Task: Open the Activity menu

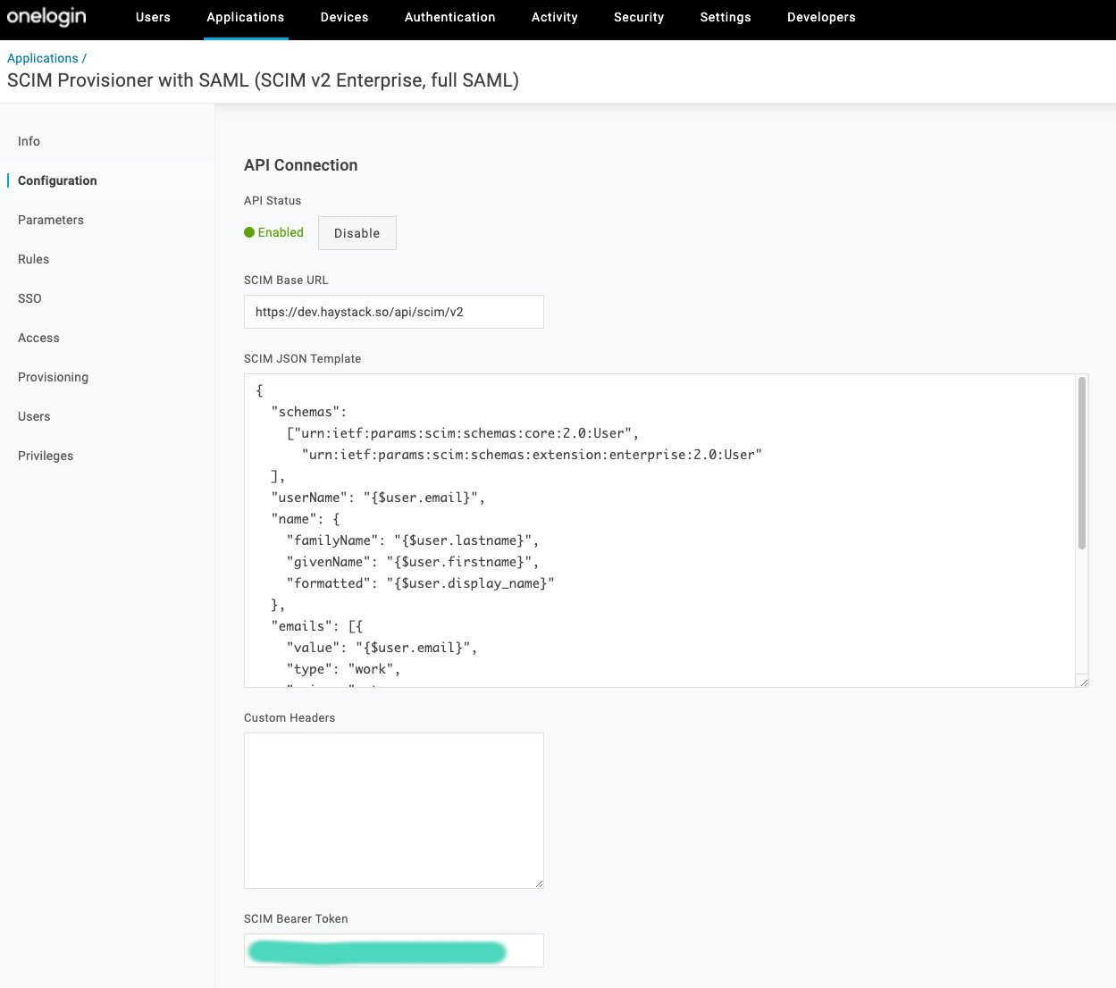Action: pyautogui.click(x=554, y=17)
